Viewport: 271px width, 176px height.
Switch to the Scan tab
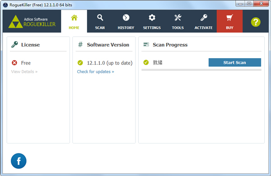tap(100, 21)
